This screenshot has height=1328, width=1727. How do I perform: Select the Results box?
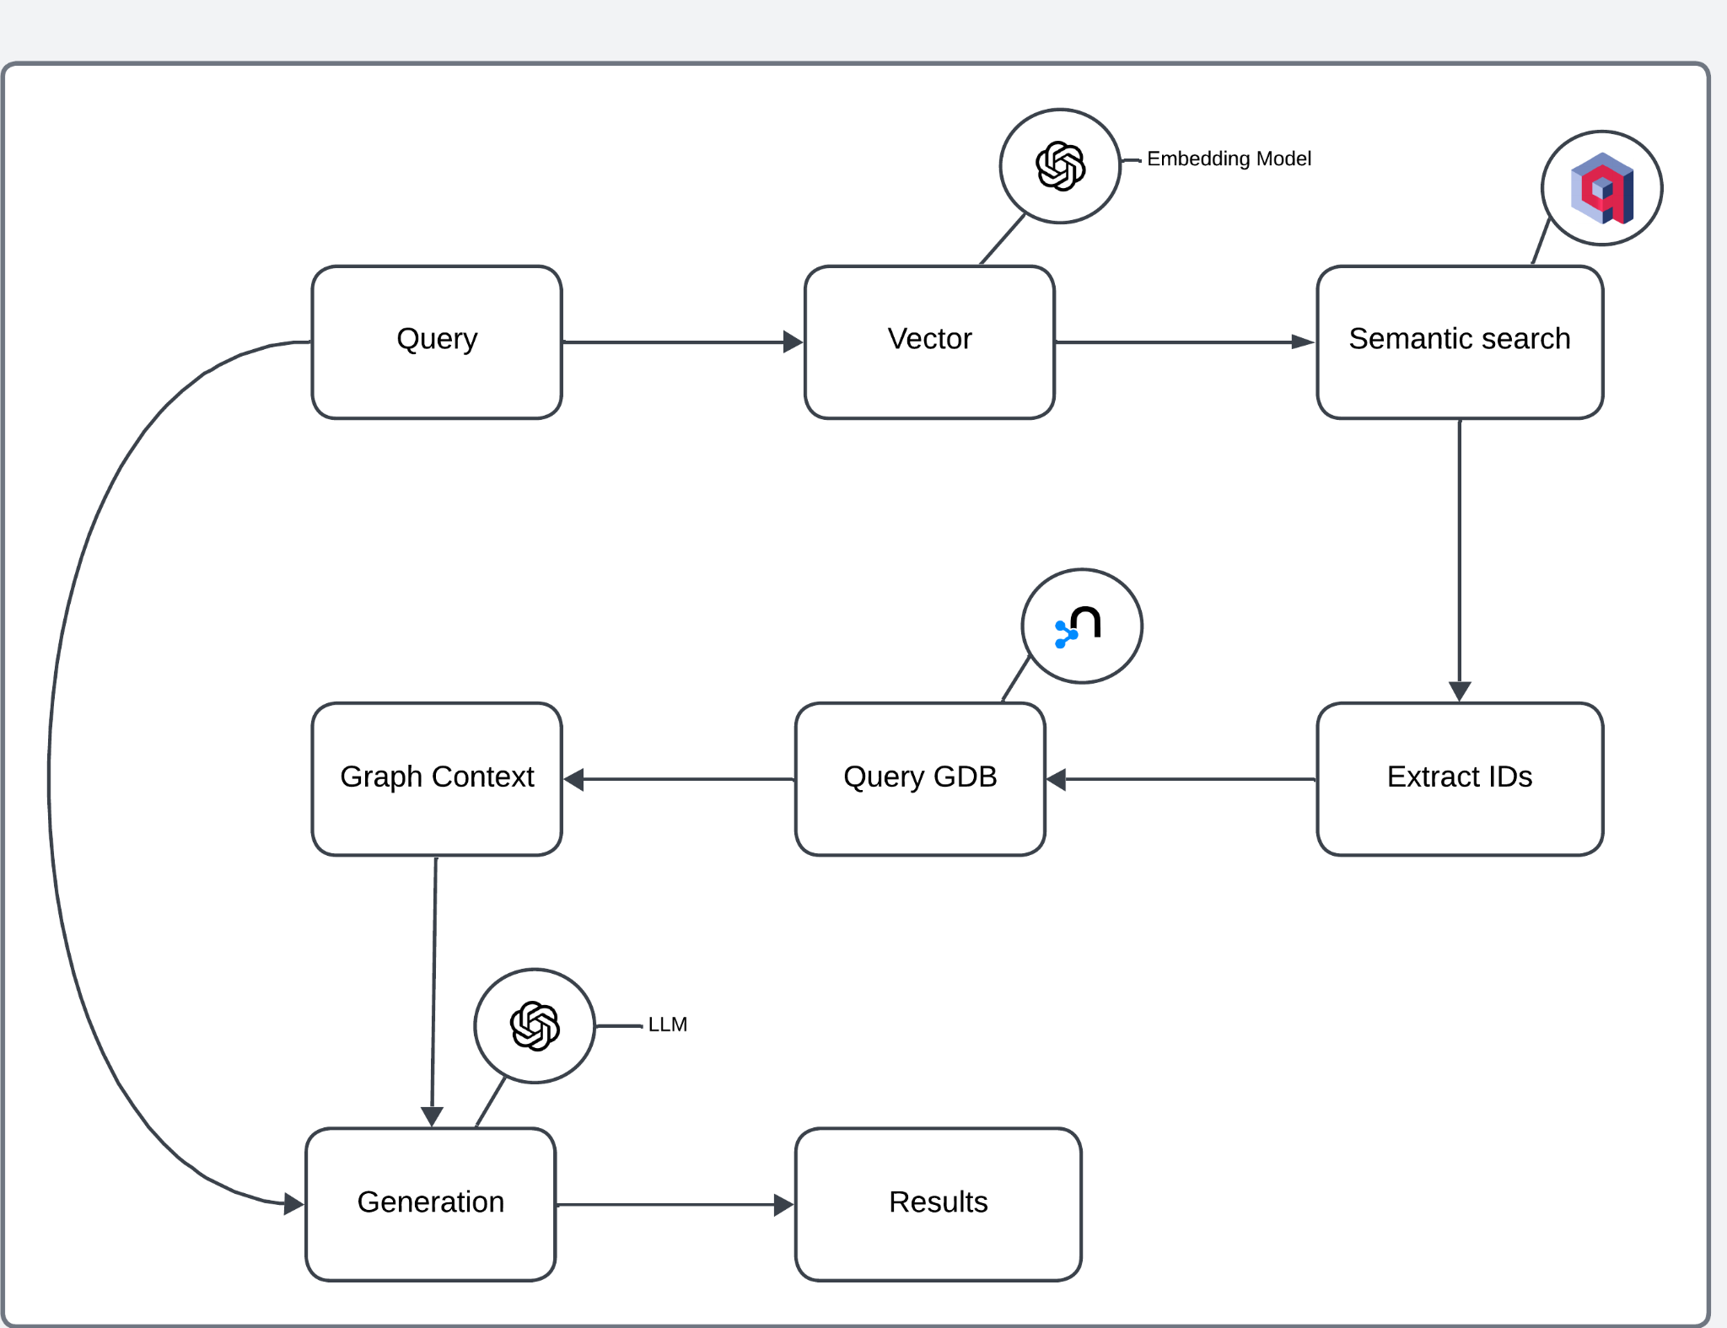(x=938, y=1204)
